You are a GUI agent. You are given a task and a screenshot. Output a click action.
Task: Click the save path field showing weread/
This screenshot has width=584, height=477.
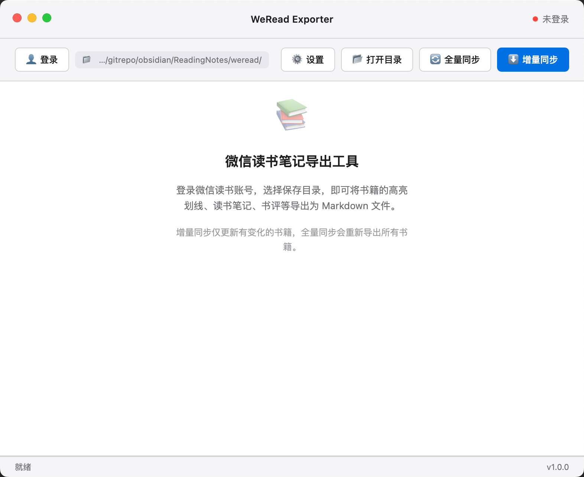(172, 60)
